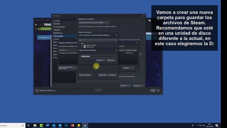The image size is (227, 128).
Task: Click ACEPTAR at bottom of Preferencias window
Action: click(125, 86)
